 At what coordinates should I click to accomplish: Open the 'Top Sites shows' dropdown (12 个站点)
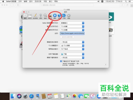click(x=72, y=49)
